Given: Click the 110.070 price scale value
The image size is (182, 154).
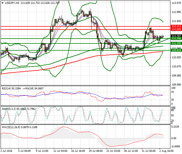Looking at the screenshot, I should pos(176,67).
